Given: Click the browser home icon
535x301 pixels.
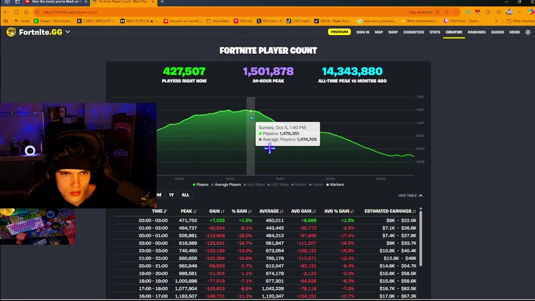Looking at the screenshot, I should pyautogui.click(x=26, y=12).
